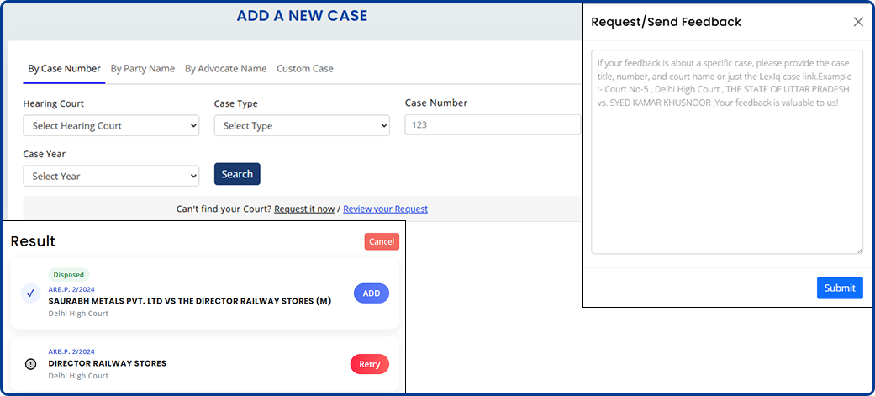875x396 pixels.
Task: Open the Custom Case tab
Action: 305,69
